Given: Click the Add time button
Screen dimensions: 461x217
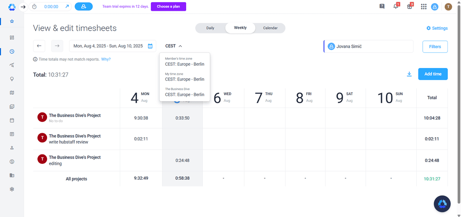Looking at the screenshot, I should 433,74.
